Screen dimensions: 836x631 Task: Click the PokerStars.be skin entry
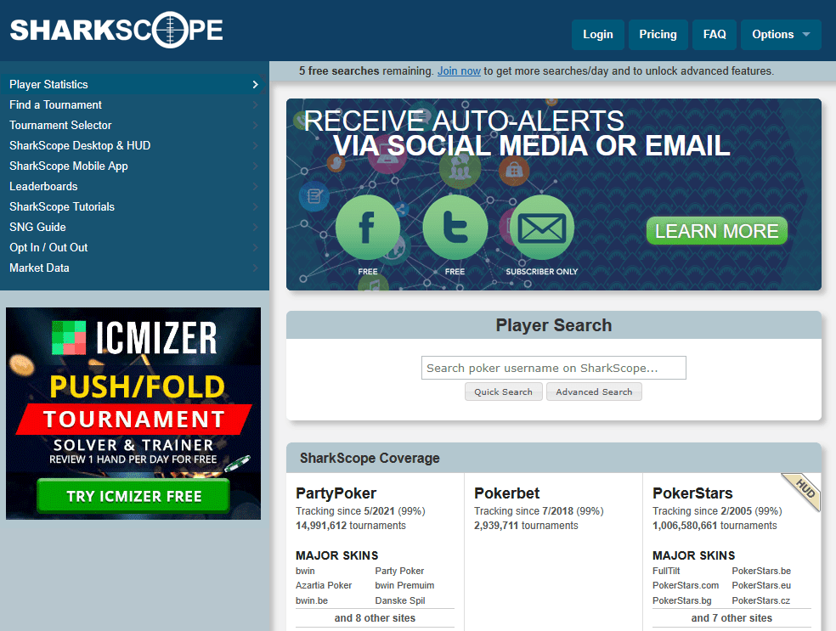(x=761, y=571)
